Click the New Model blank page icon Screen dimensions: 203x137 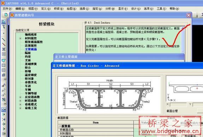coord(6,15)
